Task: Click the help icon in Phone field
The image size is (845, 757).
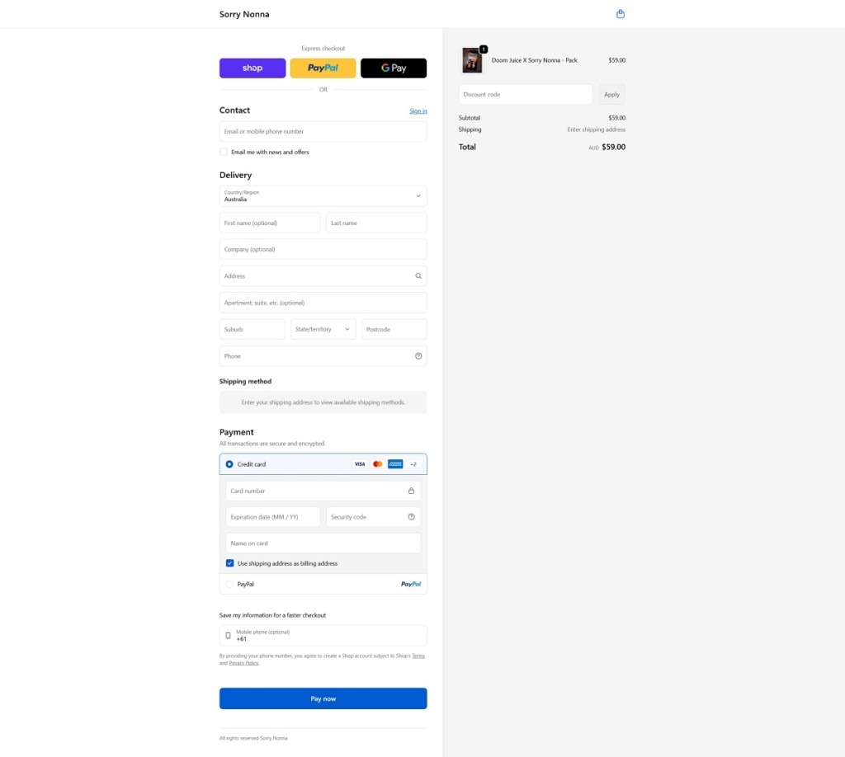Action: [x=418, y=356]
